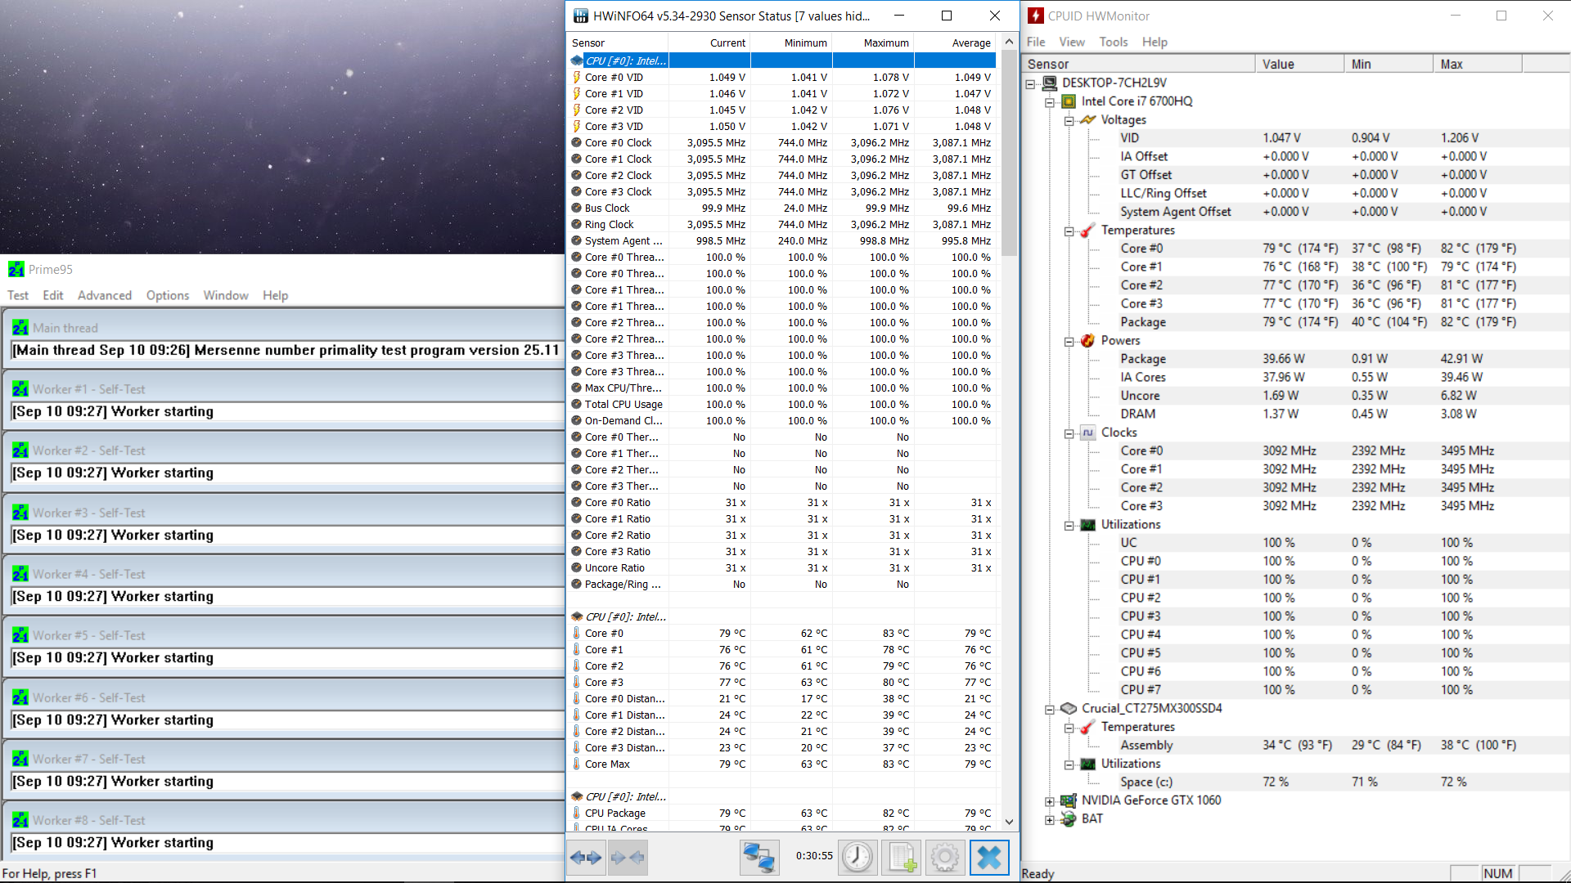The image size is (1571, 883).
Task: Collapse CPU Utilizations tree toggle
Action: coord(1069,526)
